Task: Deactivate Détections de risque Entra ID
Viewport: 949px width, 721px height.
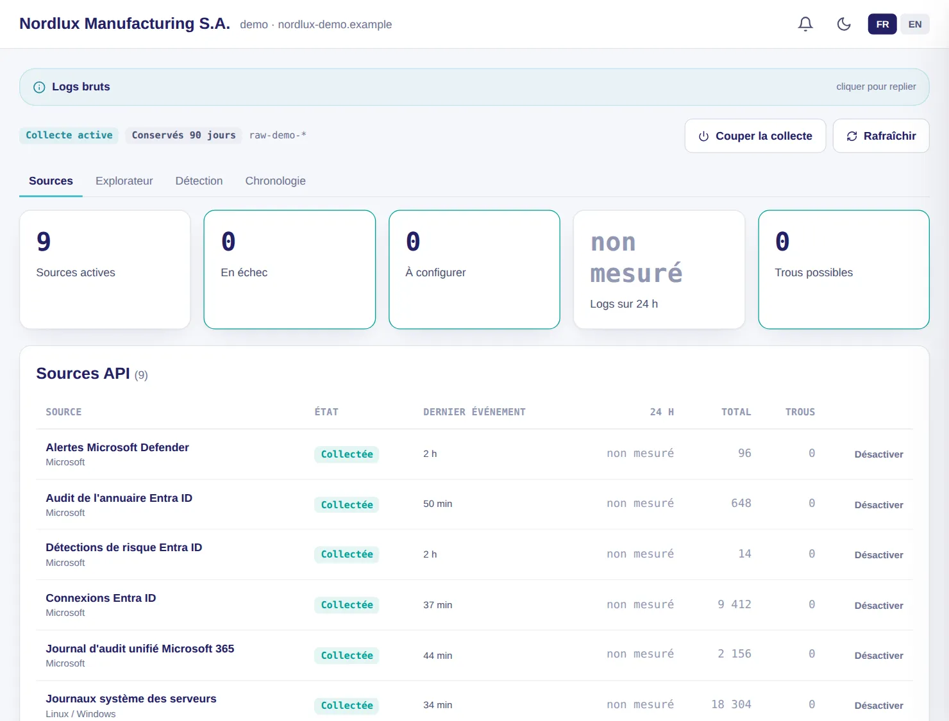Action: (878, 555)
